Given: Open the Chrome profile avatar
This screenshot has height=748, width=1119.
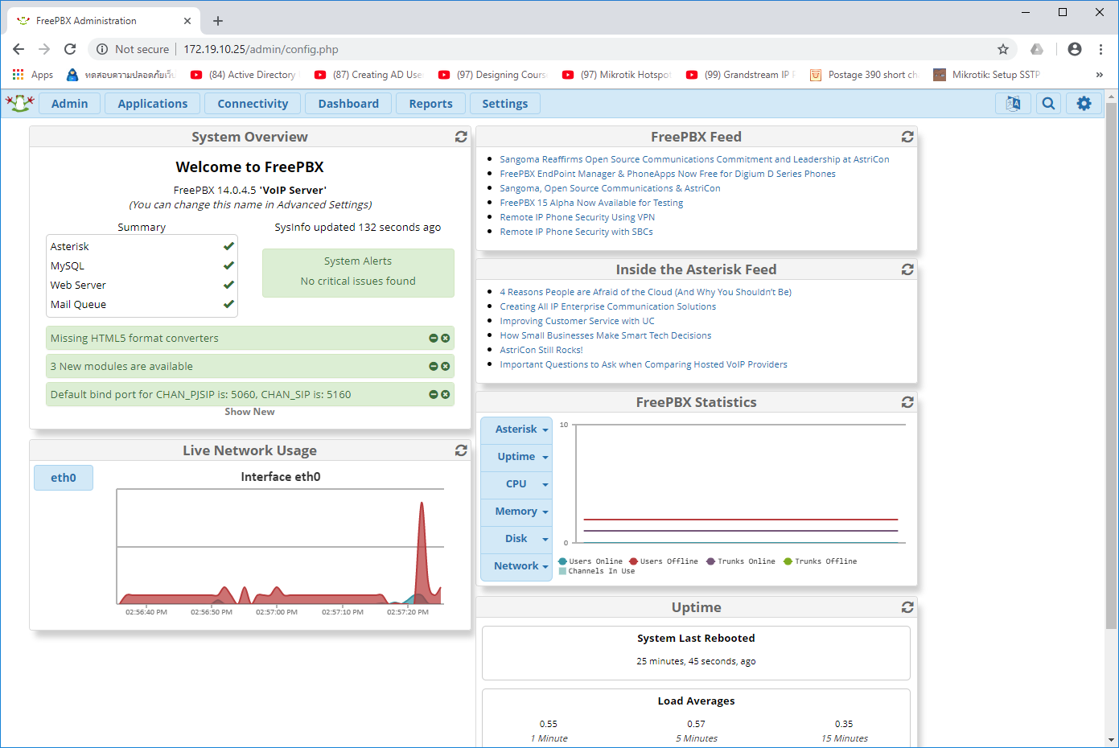Looking at the screenshot, I should click(x=1075, y=49).
